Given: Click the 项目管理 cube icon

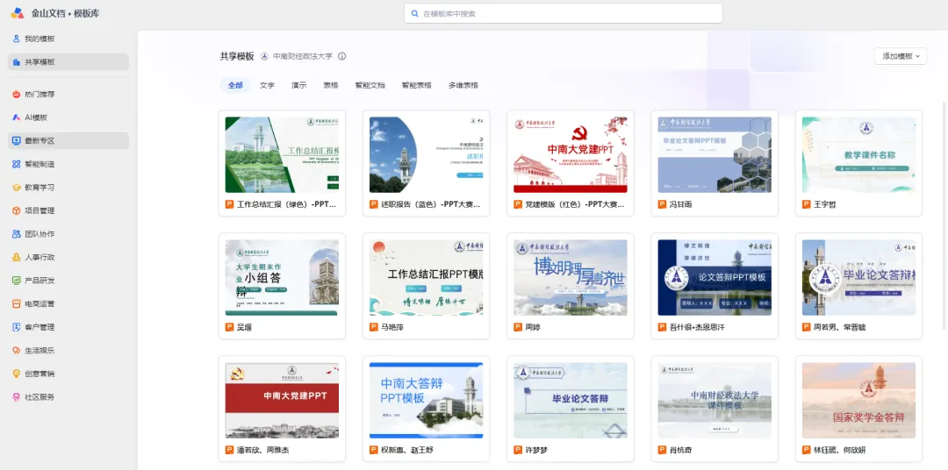Looking at the screenshot, I should pos(17,210).
